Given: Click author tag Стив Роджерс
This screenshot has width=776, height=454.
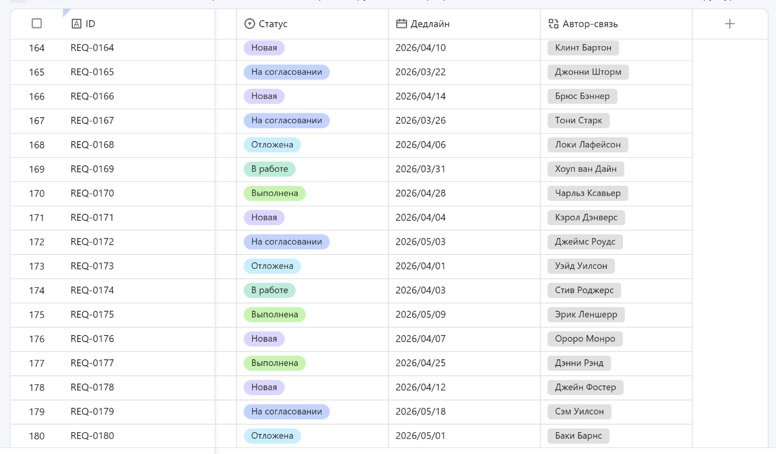Looking at the screenshot, I should [585, 291].
